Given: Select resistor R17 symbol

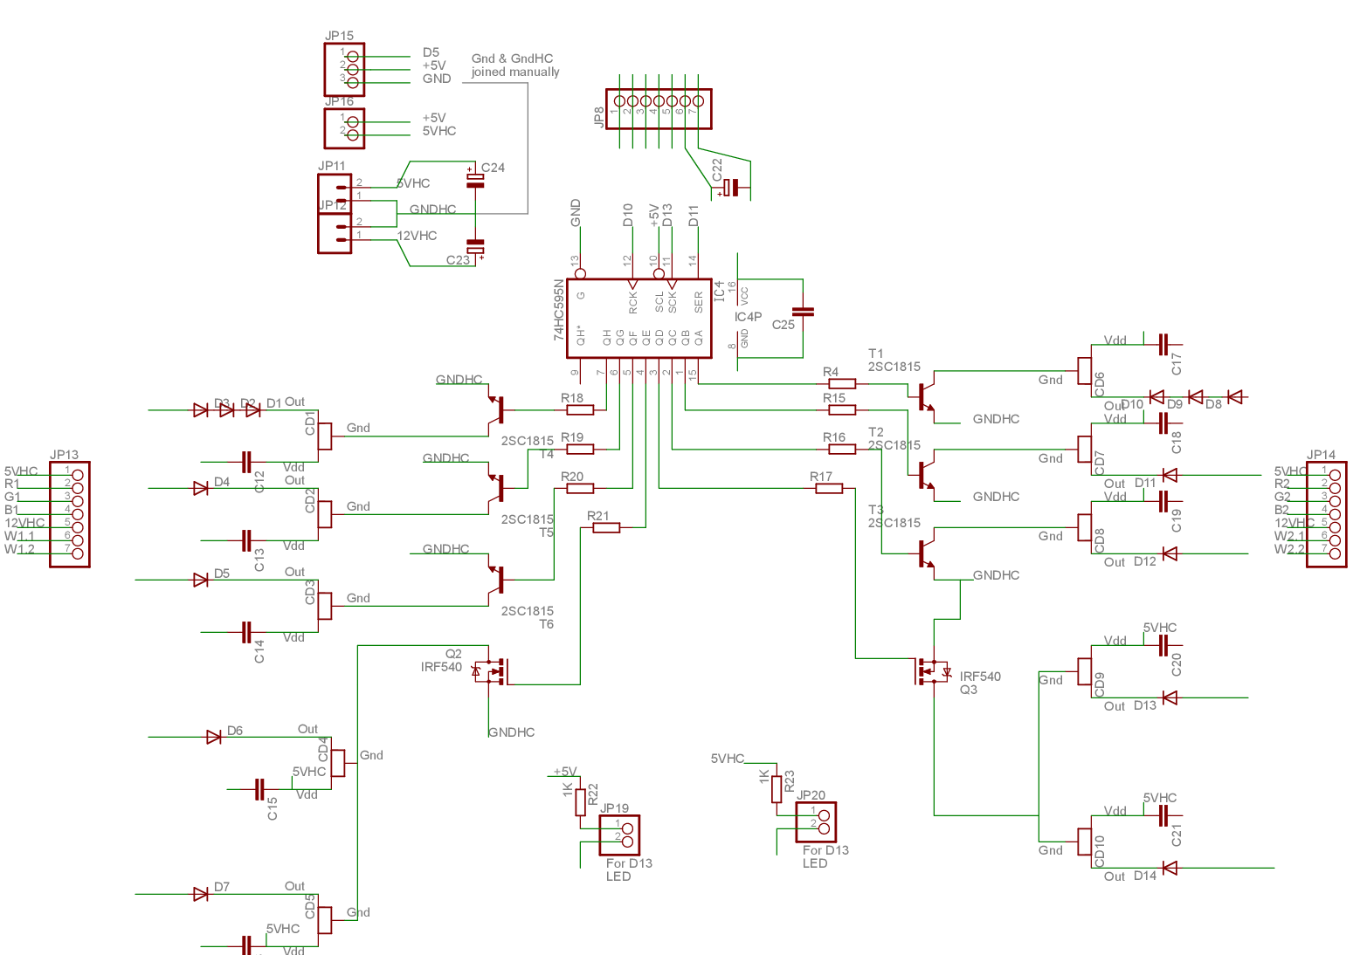Looking at the screenshot, I should click(829, 488).
